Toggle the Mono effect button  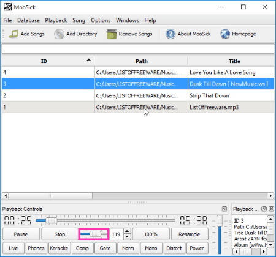pos(151,248)
